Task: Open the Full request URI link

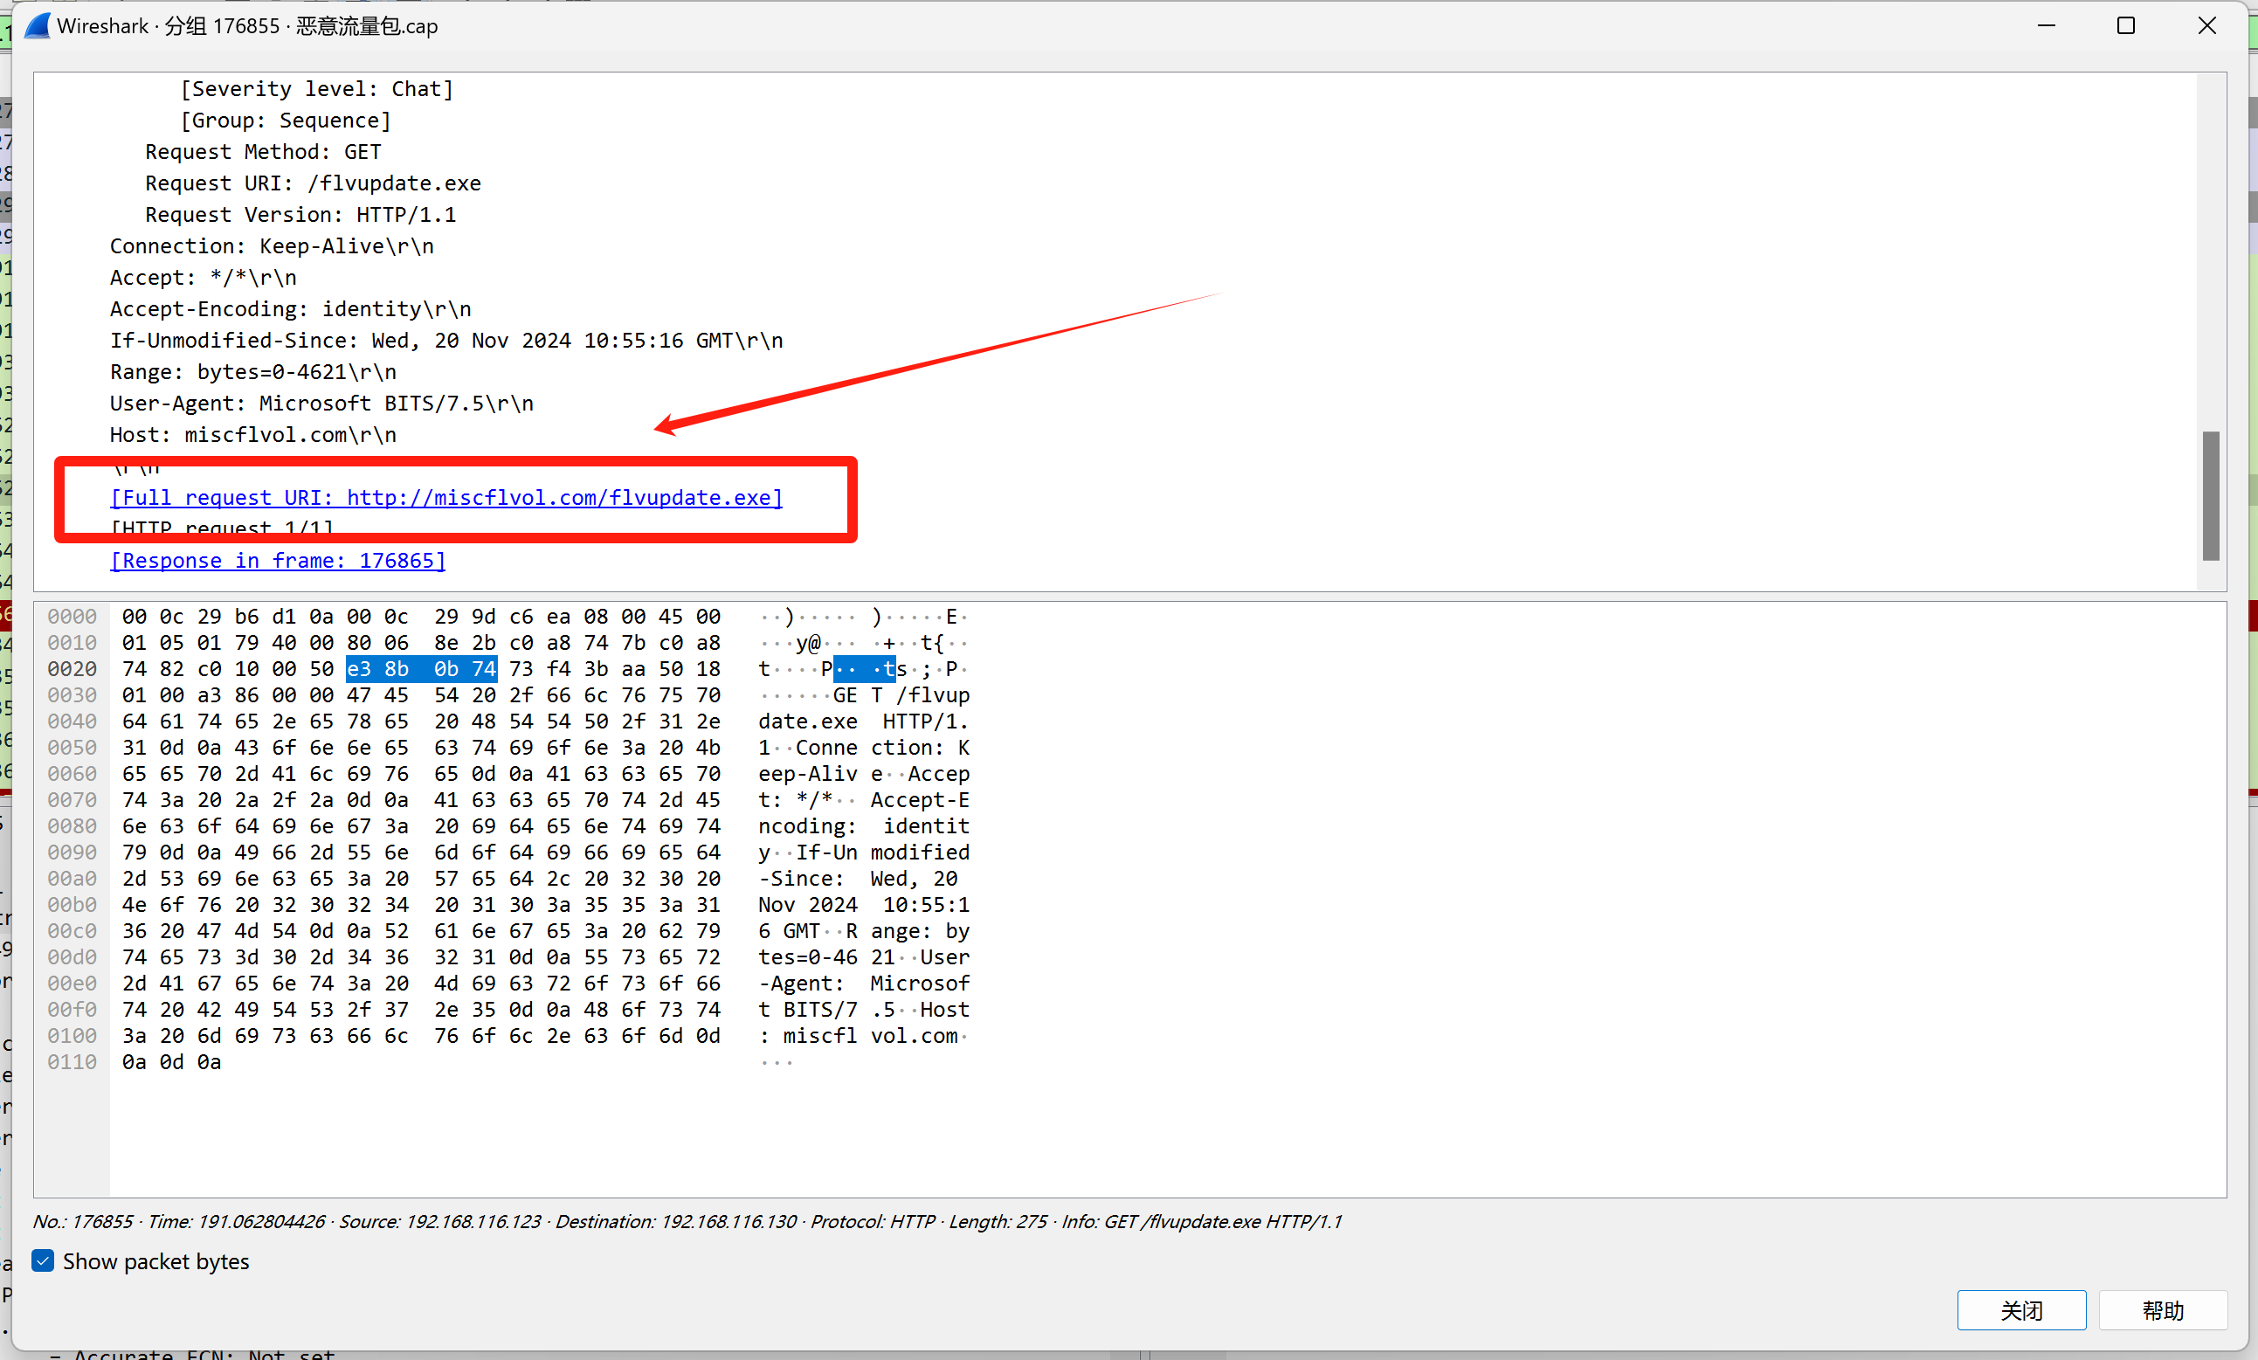Action: coord(446,498)
